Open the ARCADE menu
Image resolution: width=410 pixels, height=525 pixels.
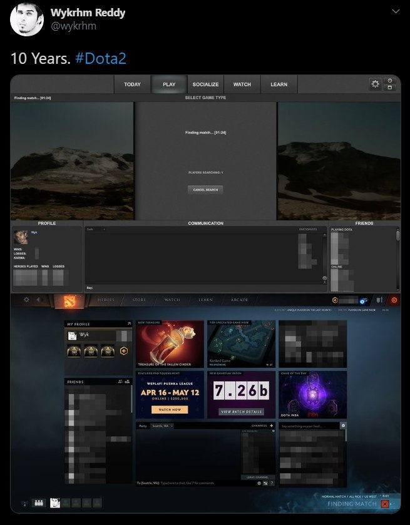coord(239,300)
